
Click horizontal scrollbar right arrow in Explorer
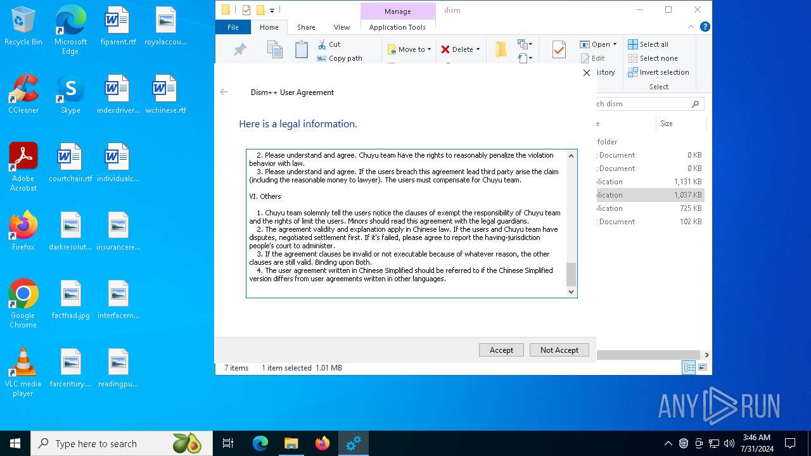706,355
